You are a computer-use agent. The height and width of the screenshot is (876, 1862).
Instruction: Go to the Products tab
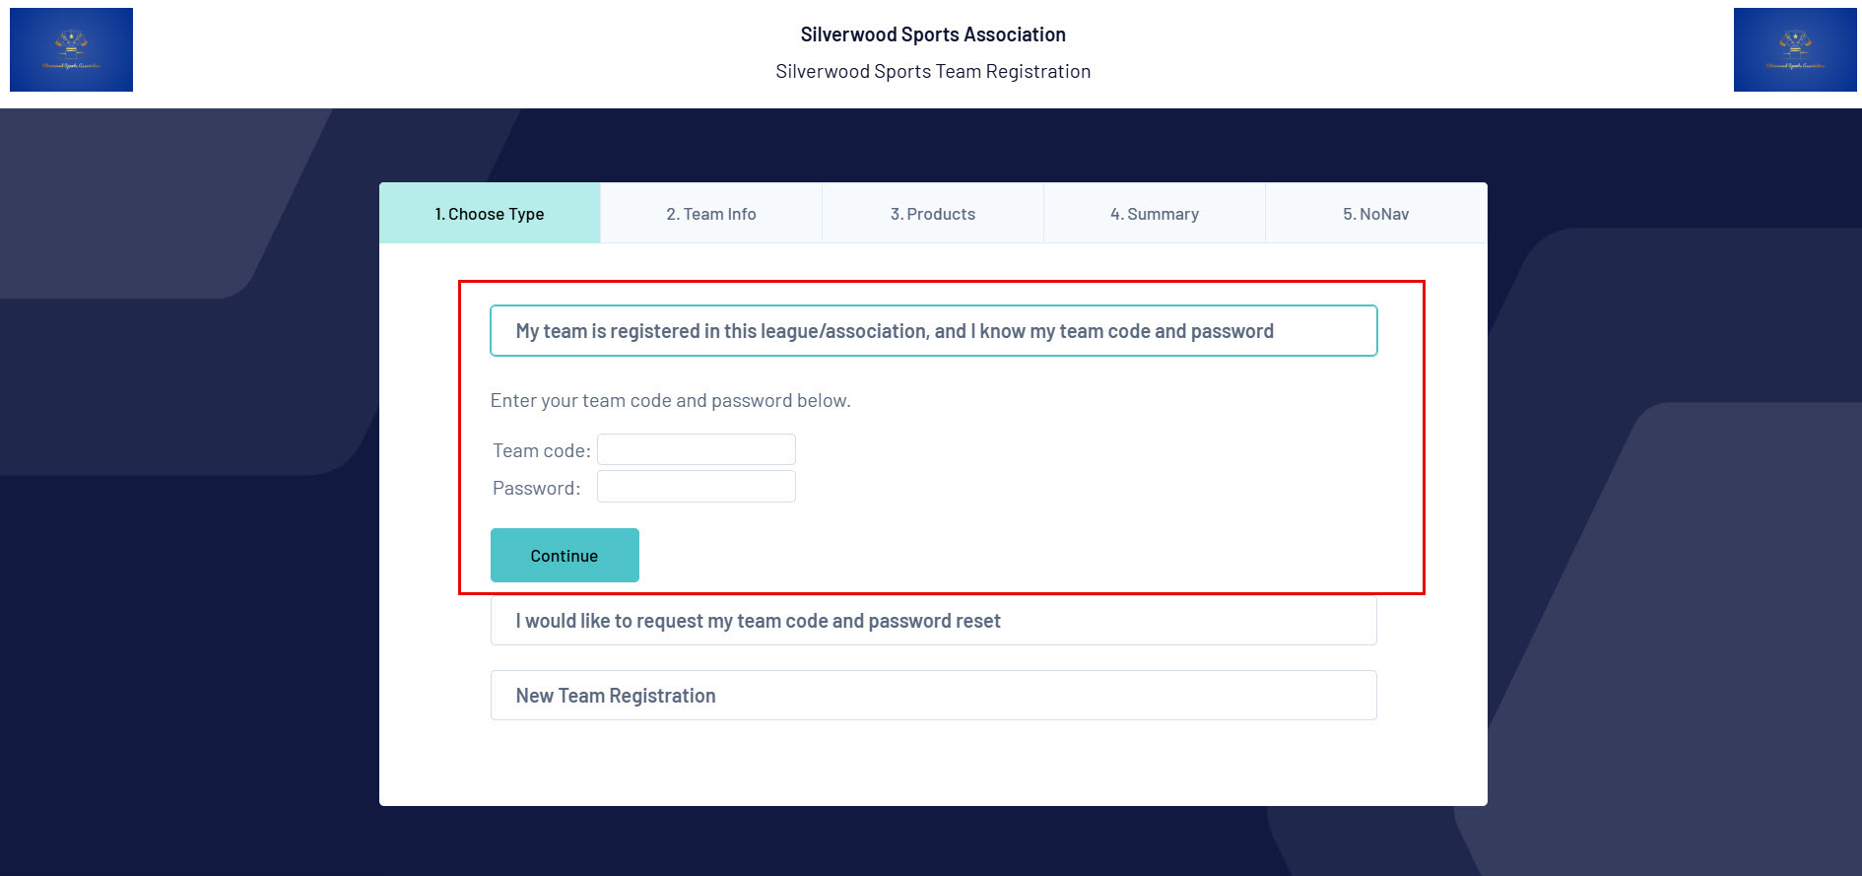[x=933, y=213]
